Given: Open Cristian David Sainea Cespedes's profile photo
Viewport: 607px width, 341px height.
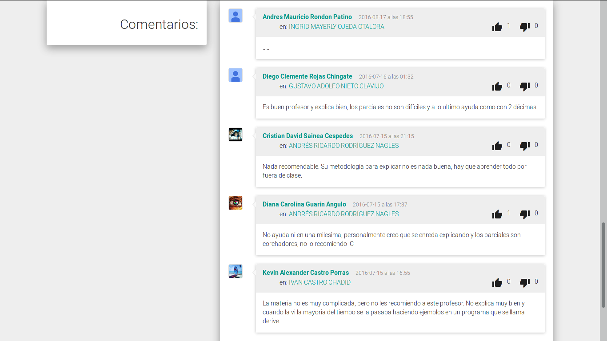Looking at the screenshot, I should 236,135.
